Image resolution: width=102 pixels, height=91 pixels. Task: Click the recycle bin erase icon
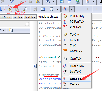click(x=51, y=9)
